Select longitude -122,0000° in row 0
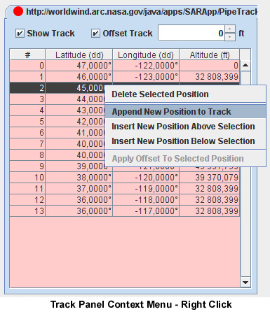Screen dimensions: 270x314 coord(146,66)
